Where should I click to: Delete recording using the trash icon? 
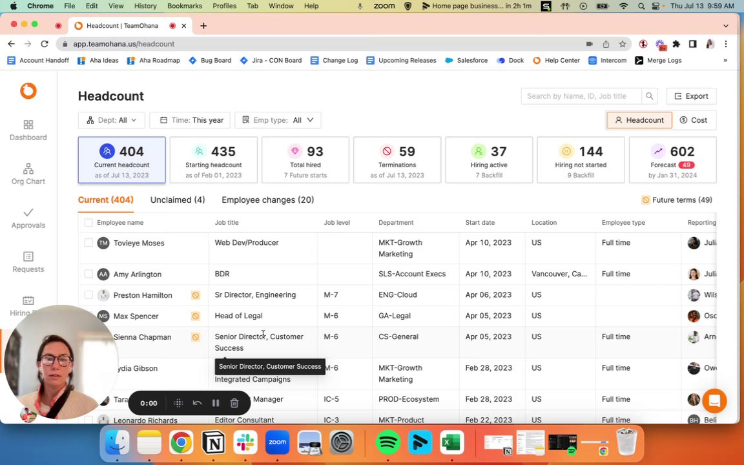pyautogui.click(x=234, y=403)
